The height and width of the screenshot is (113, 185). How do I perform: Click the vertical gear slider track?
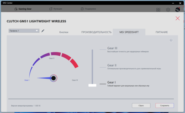tap(92, 66)
